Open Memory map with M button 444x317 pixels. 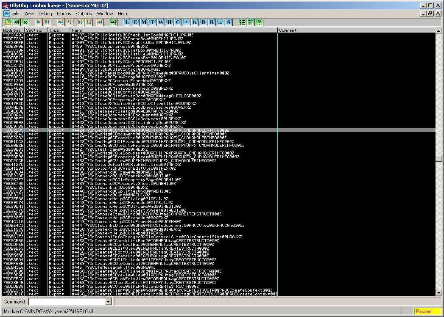click(x=144, y=22)
